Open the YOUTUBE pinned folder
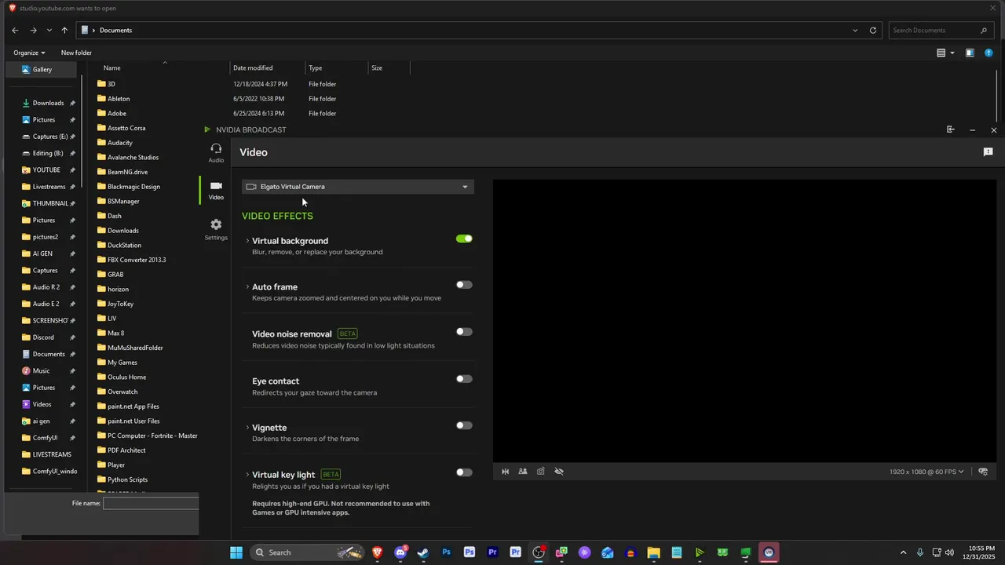Viewport: 1005px width, 565px height. (46, 169)
